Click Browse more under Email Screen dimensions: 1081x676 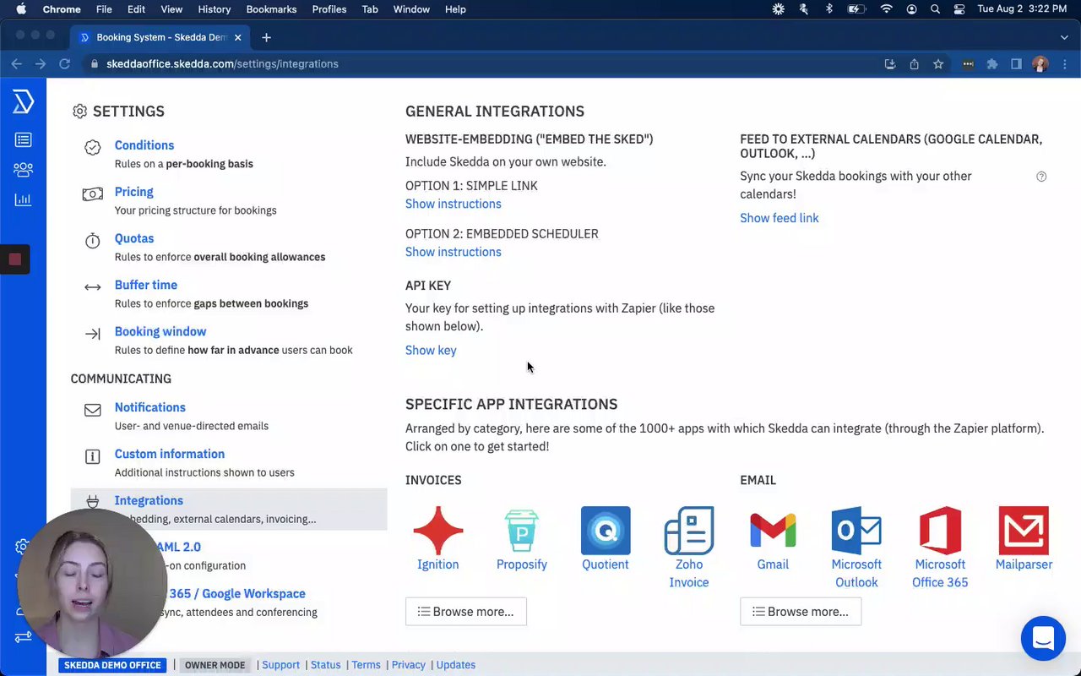point(800,611)
